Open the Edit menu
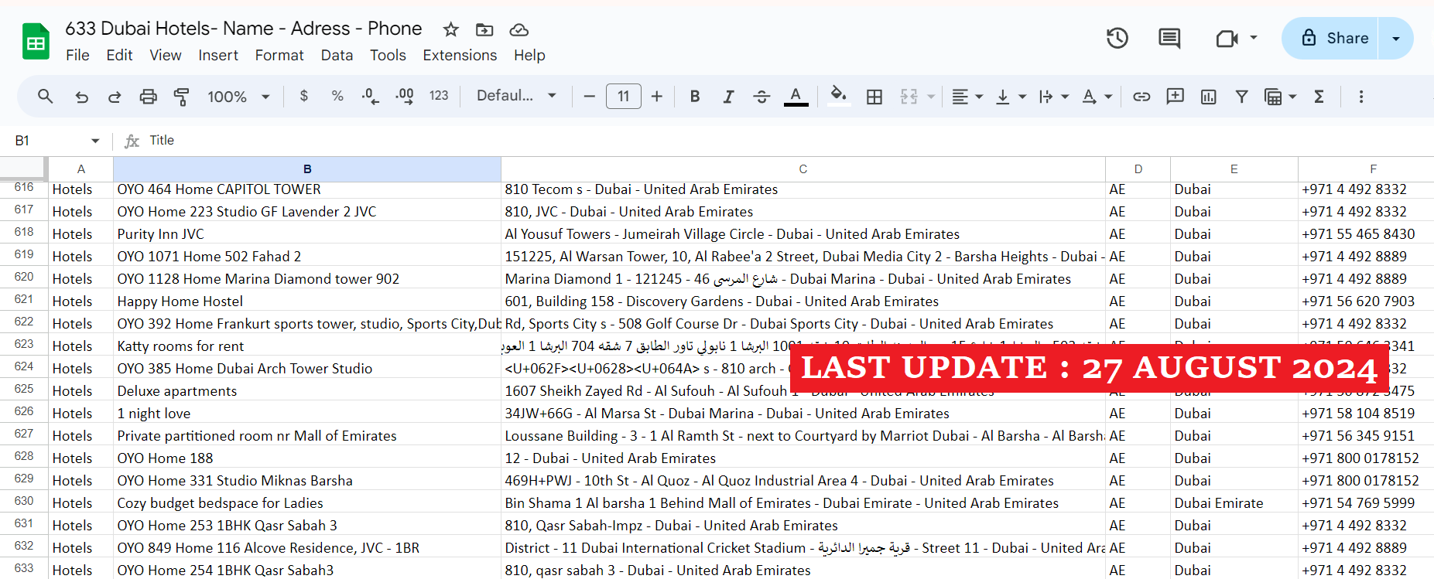The height and width of the screenshot is (579, 1434). (119, 55)
